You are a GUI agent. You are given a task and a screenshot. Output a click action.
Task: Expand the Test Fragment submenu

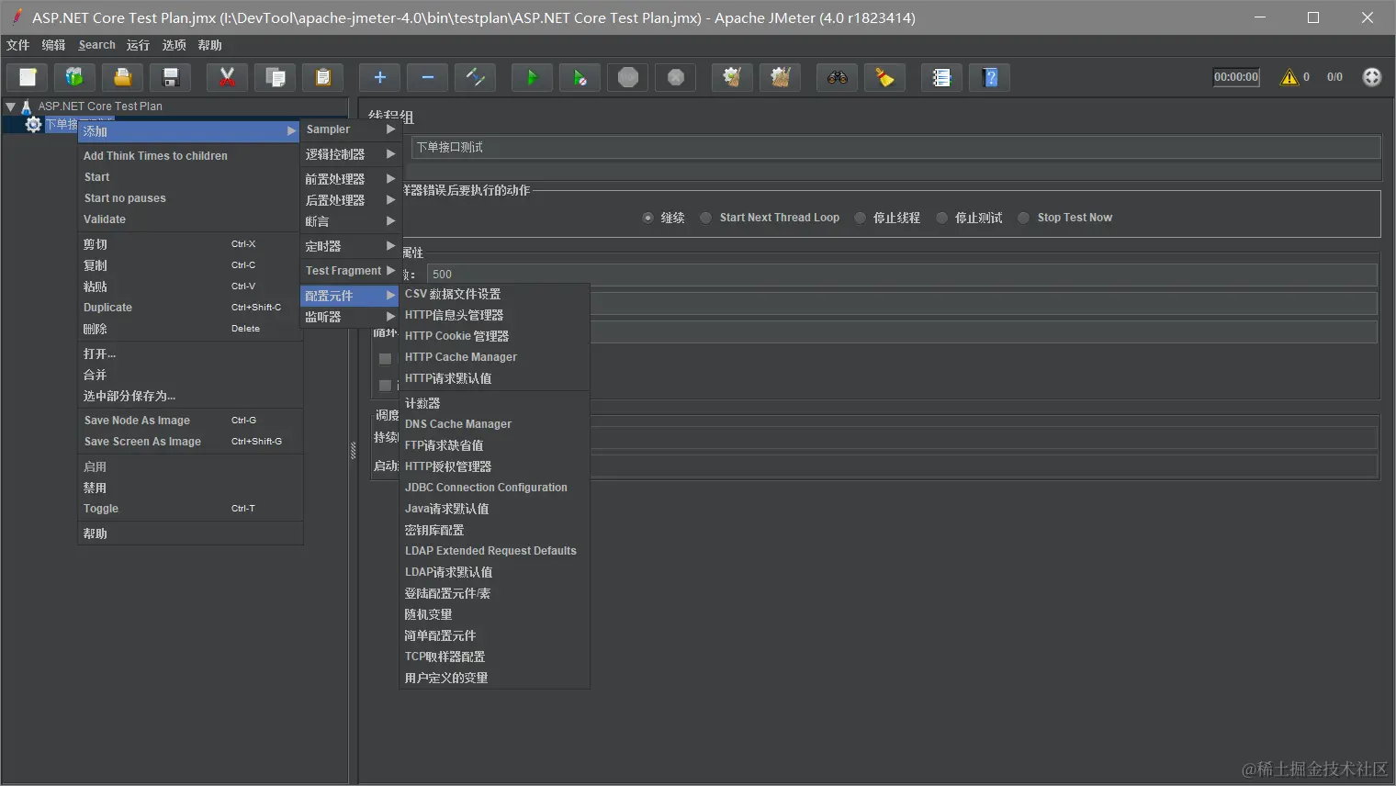coord(350,271)
